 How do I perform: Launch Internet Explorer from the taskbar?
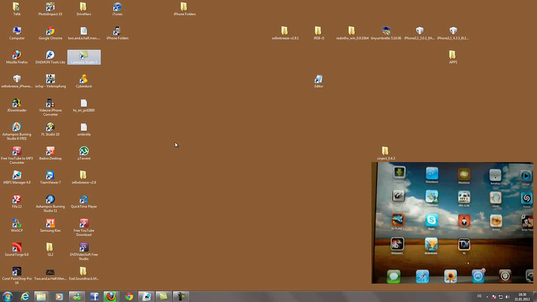(25, 296)
